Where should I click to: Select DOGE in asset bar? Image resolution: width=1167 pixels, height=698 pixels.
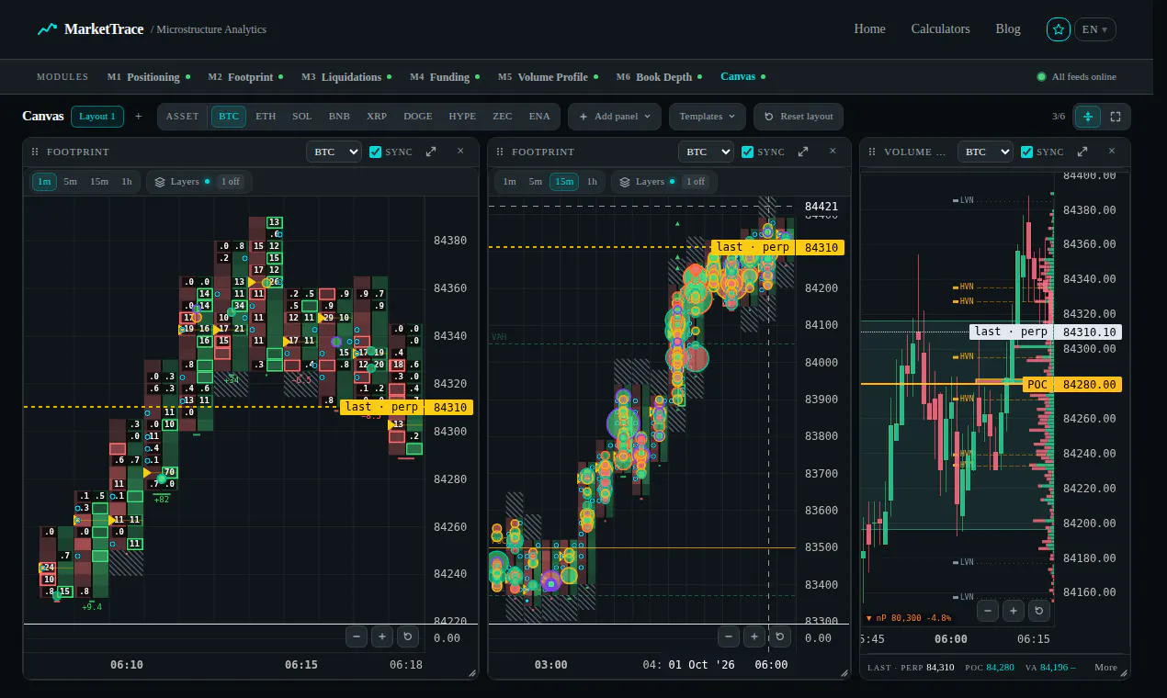[417, 117]
